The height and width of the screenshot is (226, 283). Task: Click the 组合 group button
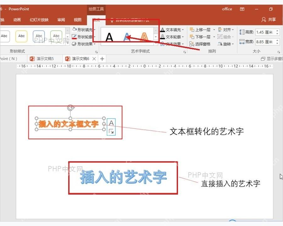225,37
